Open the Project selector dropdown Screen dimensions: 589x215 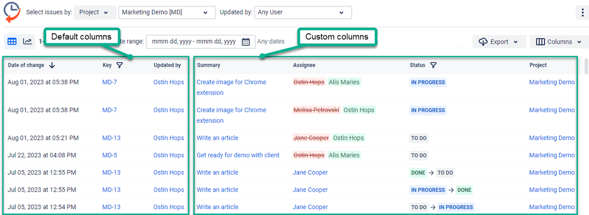pyautogui.click(x=94, y=12)
